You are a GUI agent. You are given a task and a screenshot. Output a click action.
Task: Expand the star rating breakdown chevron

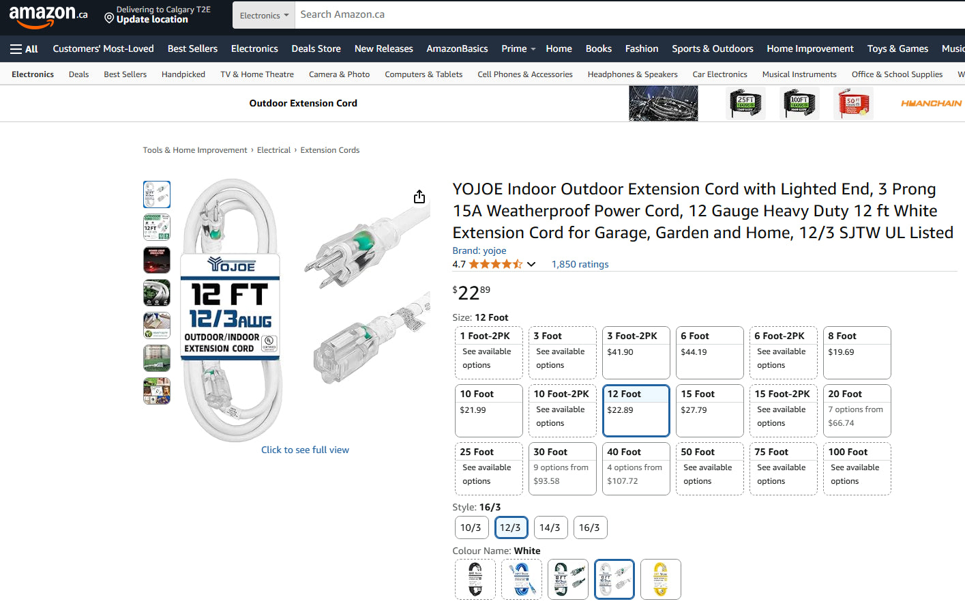(x=531, y=265)
